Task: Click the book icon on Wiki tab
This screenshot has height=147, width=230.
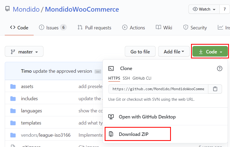Action: [x=158, y=27]
